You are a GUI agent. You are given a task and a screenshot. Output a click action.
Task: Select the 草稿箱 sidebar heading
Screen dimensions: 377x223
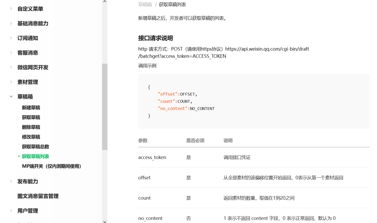[x=25, y=97]
